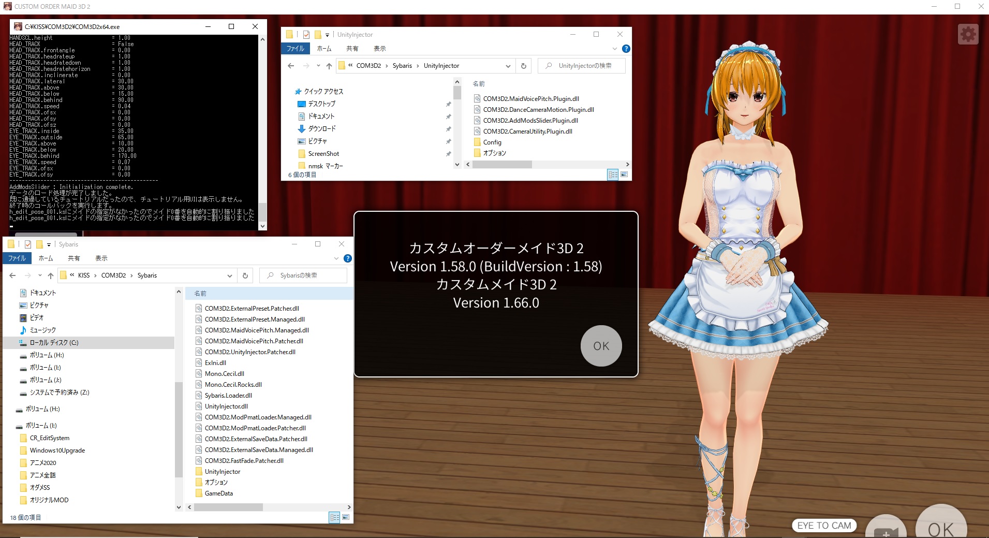Open 共有 tab in UnityInjector window

click(x=352, y=49)
